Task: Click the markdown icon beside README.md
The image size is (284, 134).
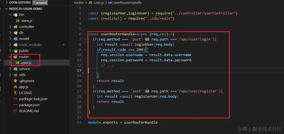Action: coord(15,111)
